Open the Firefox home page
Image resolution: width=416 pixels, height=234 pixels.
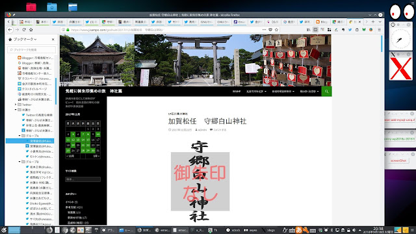click(x=31, y=30)
